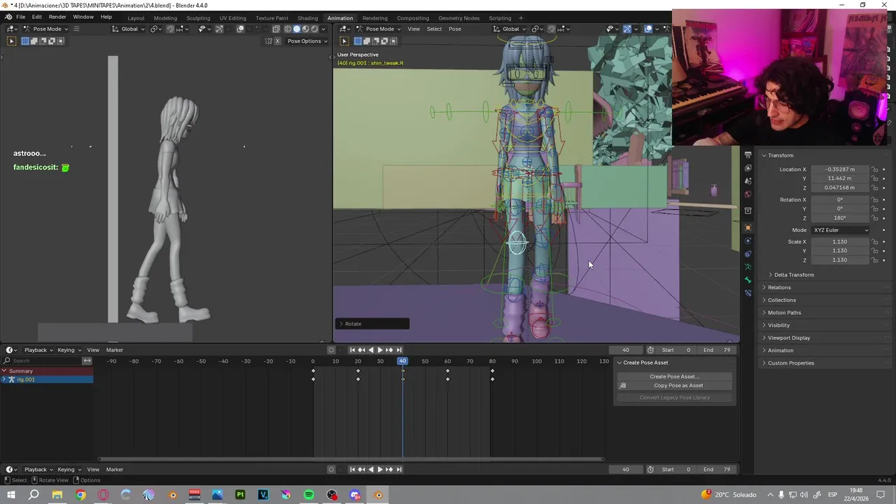
Task: Select the tweak tool in left viewport
Action: click(11, 41)
